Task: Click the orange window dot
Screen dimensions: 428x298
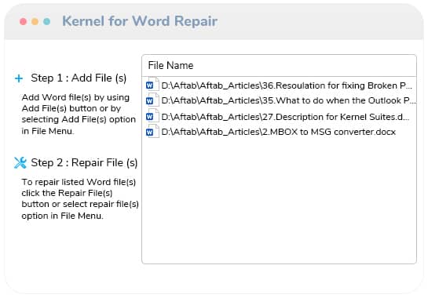Action: tap(35, 21)
